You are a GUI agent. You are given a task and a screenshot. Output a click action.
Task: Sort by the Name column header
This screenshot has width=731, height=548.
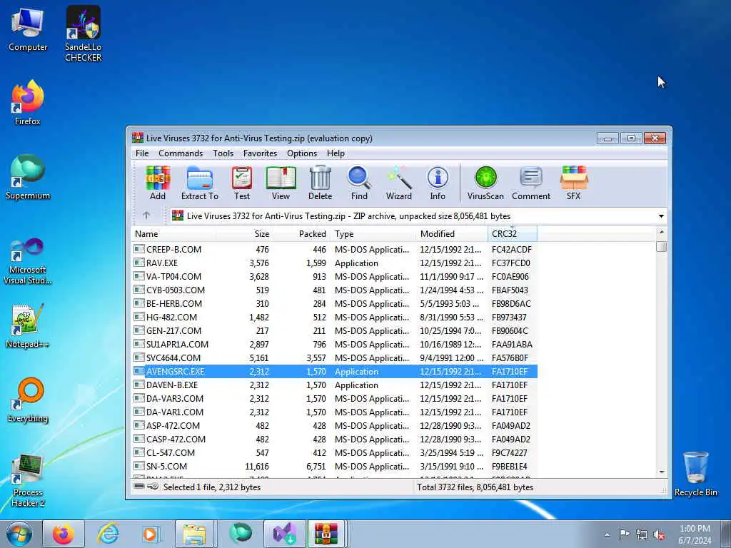click(173, 233)
